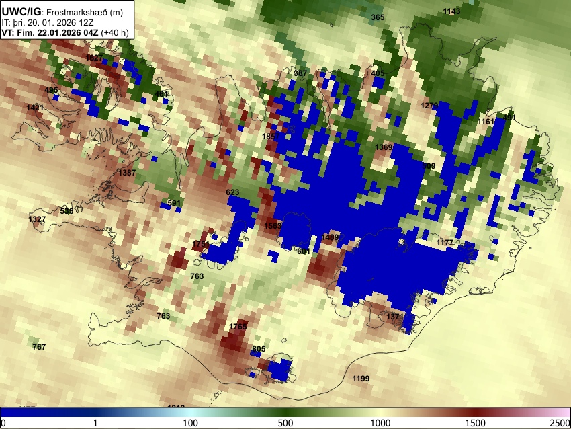Click the 0 tick on the color scale
Viewport: 571px width, 429px height.
3,423
